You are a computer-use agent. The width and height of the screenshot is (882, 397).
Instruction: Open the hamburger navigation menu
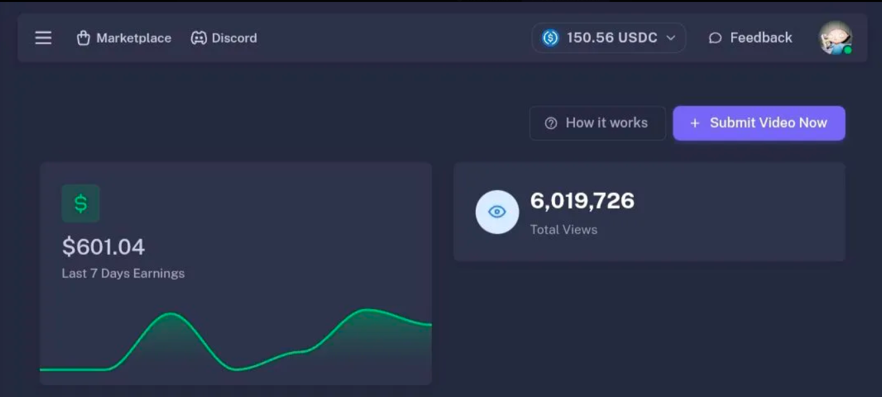(42, 38)
